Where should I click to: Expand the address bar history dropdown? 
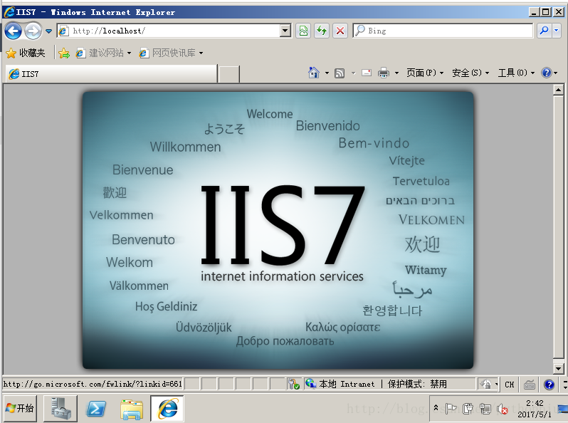tap(285, 31)
